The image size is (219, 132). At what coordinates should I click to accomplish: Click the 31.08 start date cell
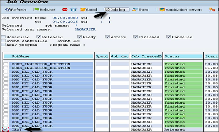211,68
